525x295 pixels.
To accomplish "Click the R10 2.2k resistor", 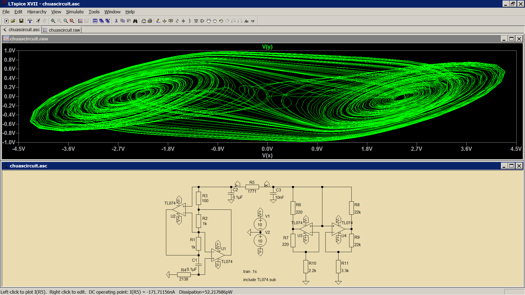I will (x=306, y=267).
